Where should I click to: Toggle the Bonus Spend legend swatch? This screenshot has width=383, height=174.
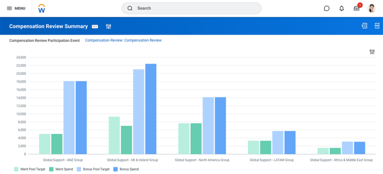point(115,169)
